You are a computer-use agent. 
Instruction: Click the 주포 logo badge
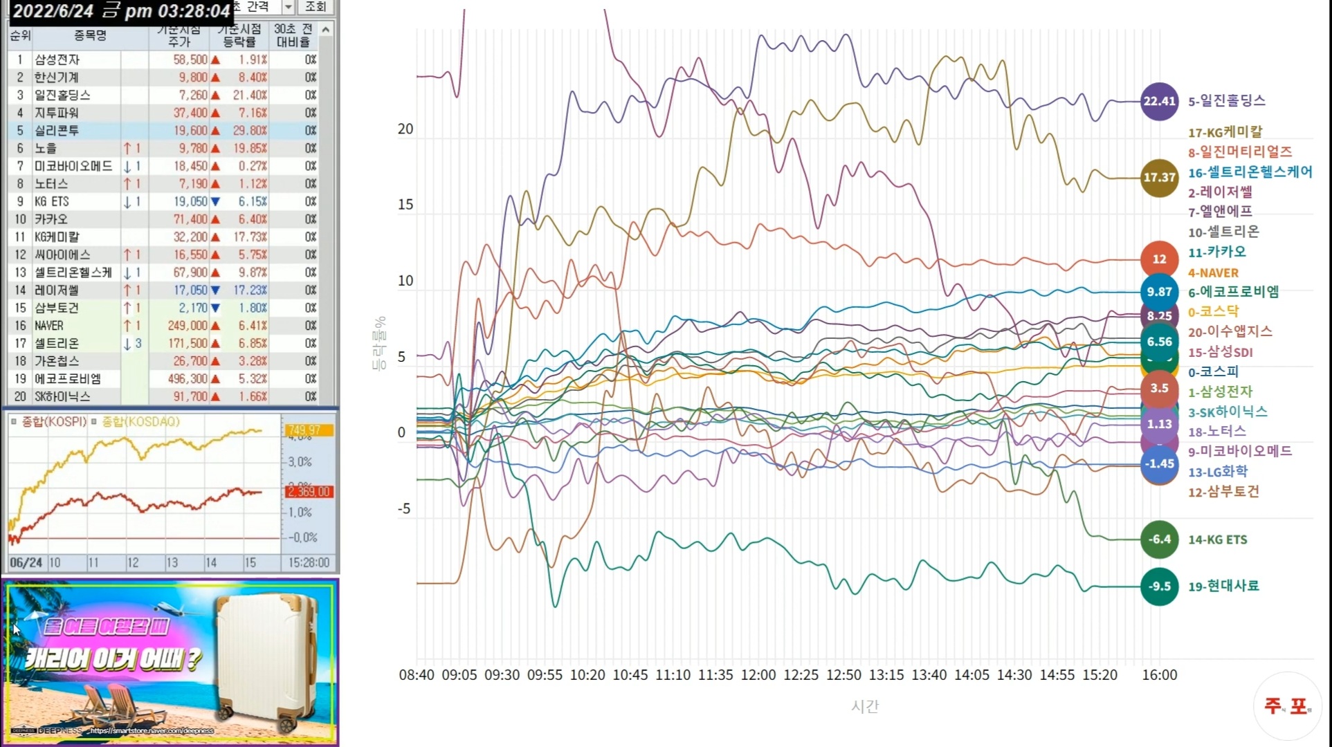pos(1287,705)
